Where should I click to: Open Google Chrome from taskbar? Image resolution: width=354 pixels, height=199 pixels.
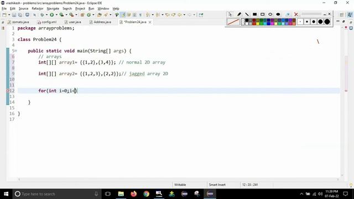pyautogui.click(x=146, y=194)
